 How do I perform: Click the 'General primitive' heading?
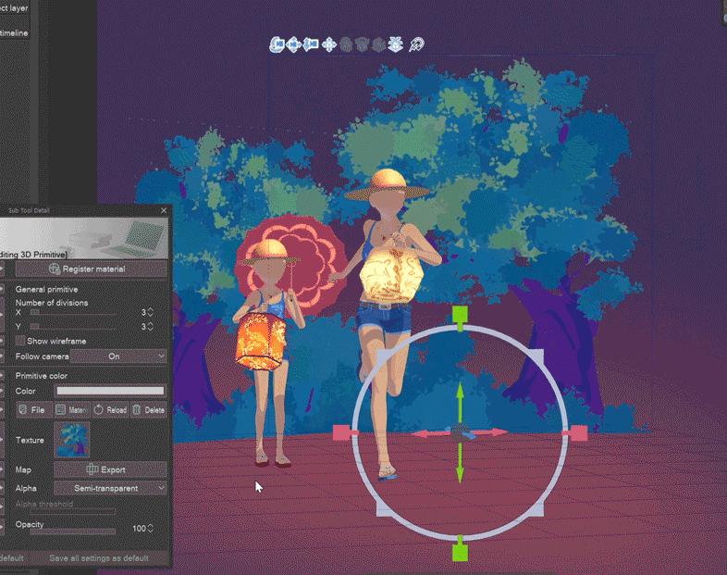[46, 289]
